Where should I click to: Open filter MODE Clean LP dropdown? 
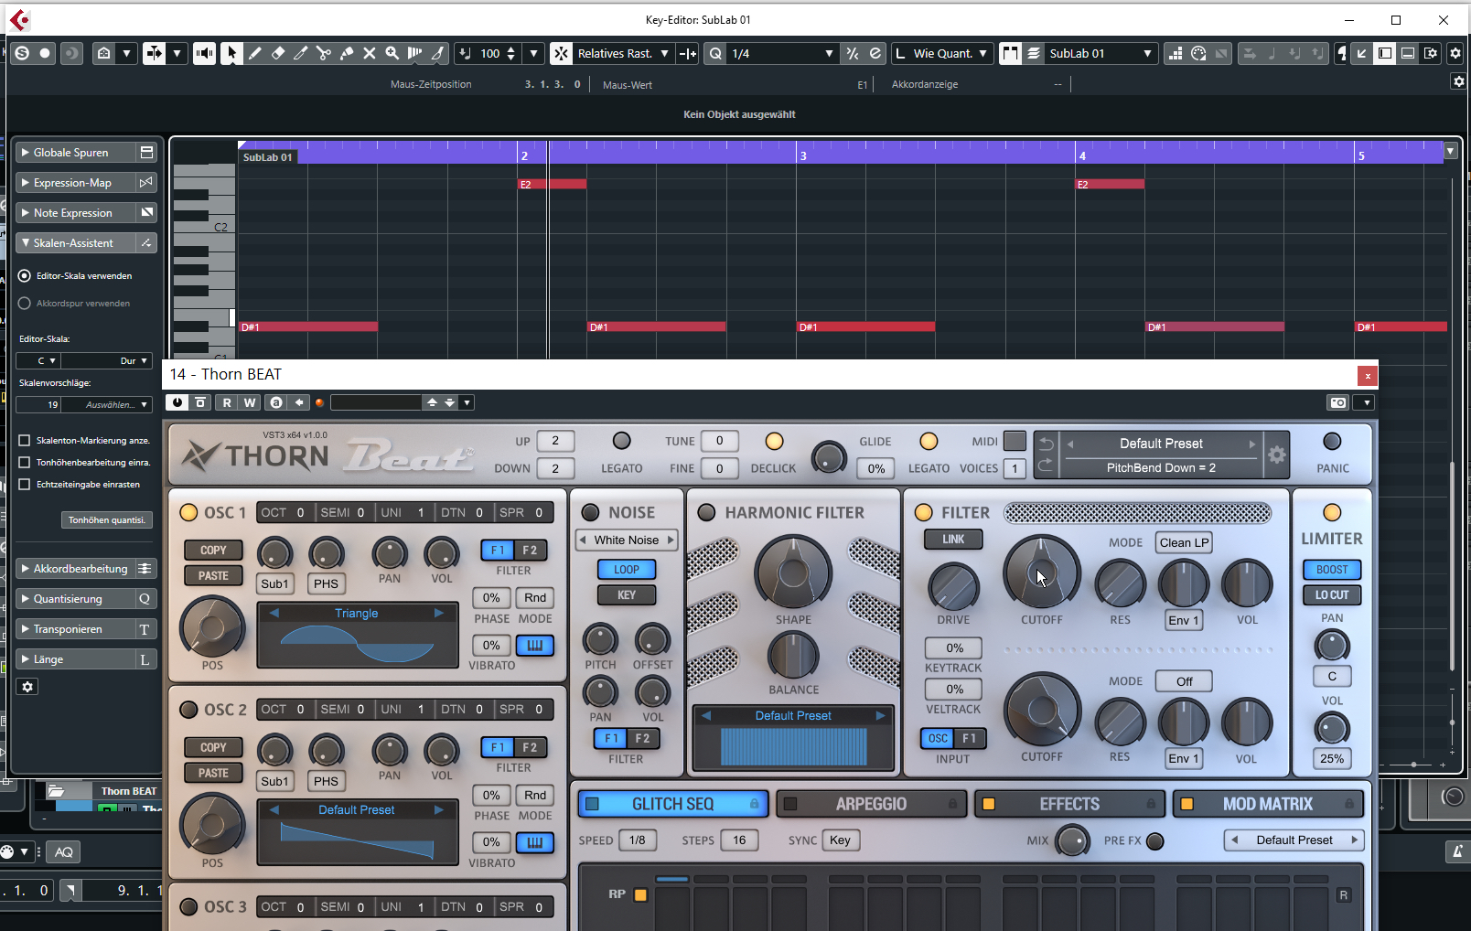pyautogui.click(x=1184, y=542)
